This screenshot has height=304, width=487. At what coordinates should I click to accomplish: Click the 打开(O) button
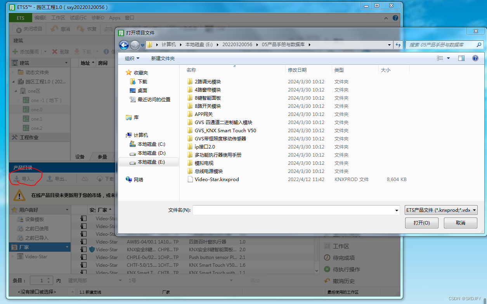click(421, 223)
